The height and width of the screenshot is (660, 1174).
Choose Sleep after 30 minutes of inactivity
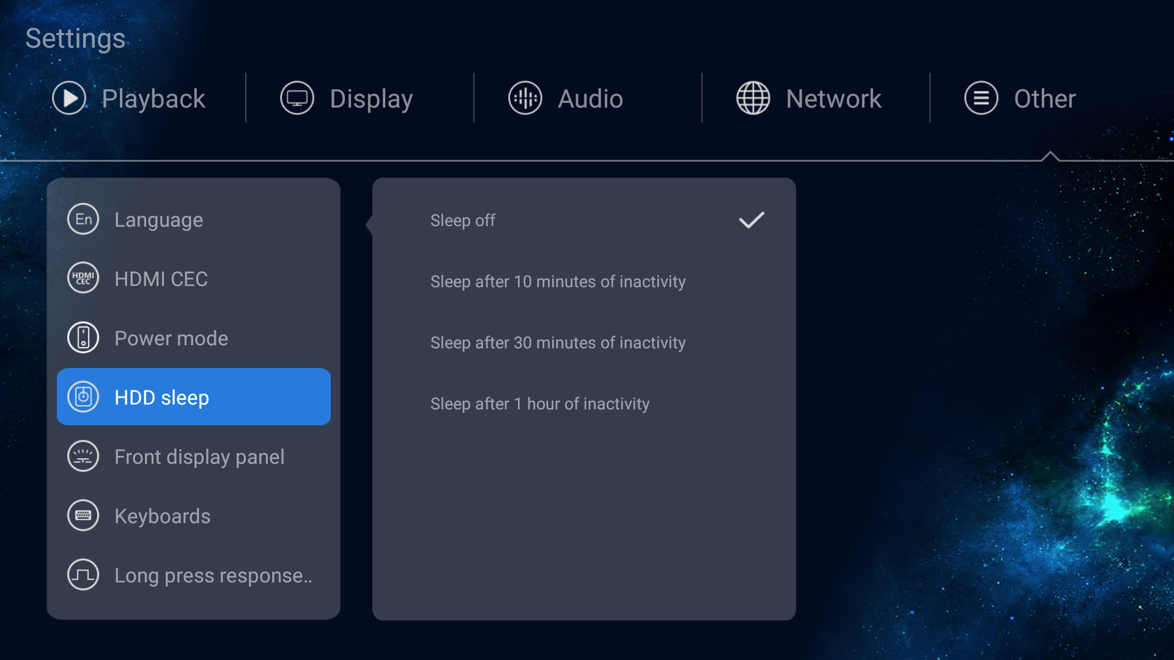click(x=584, y=343)
